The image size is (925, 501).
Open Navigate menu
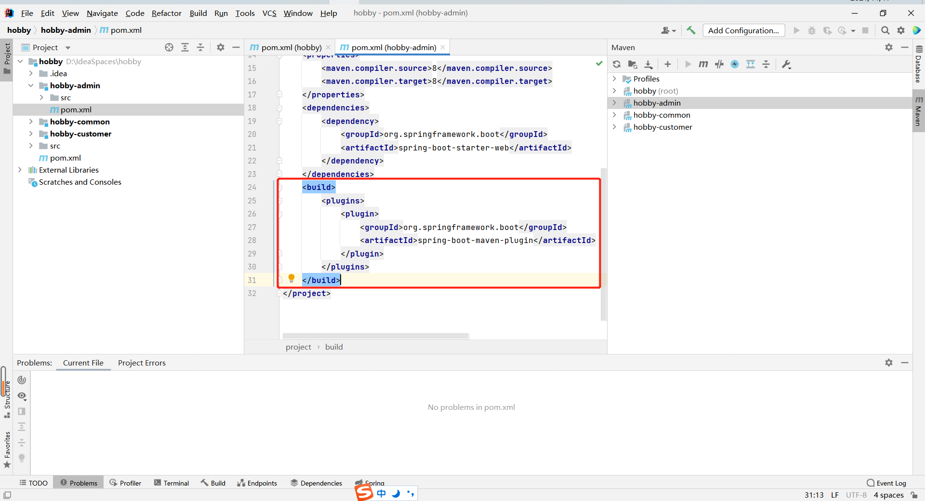pos(102,13)
